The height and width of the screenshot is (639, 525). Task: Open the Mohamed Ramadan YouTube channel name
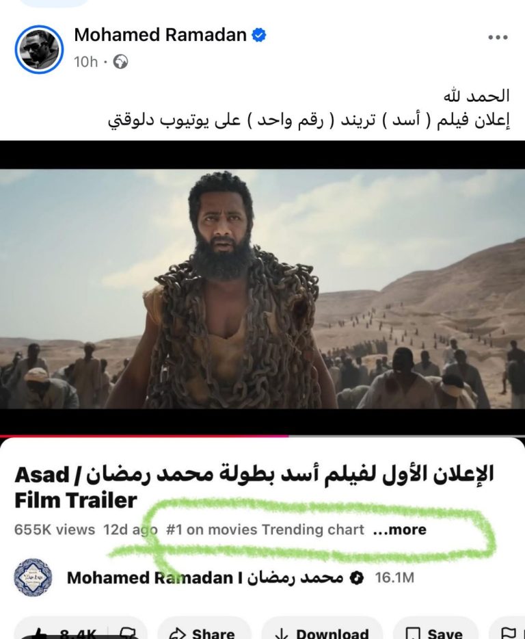(x=205, y=578)
